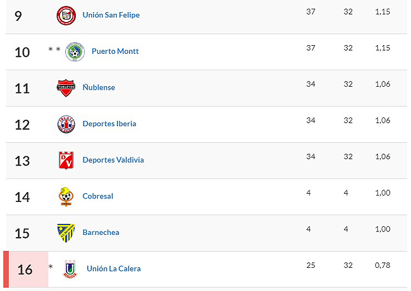
Task: Click position number 16 highlighted in red
Action: click(25, 270)
